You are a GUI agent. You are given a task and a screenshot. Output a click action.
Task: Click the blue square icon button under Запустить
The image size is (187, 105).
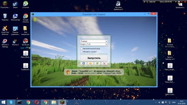click(x=84, y=63)
